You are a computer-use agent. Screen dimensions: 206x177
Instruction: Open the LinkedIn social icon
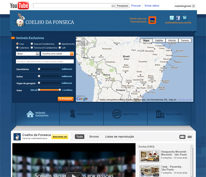click(x=185, y=18)
